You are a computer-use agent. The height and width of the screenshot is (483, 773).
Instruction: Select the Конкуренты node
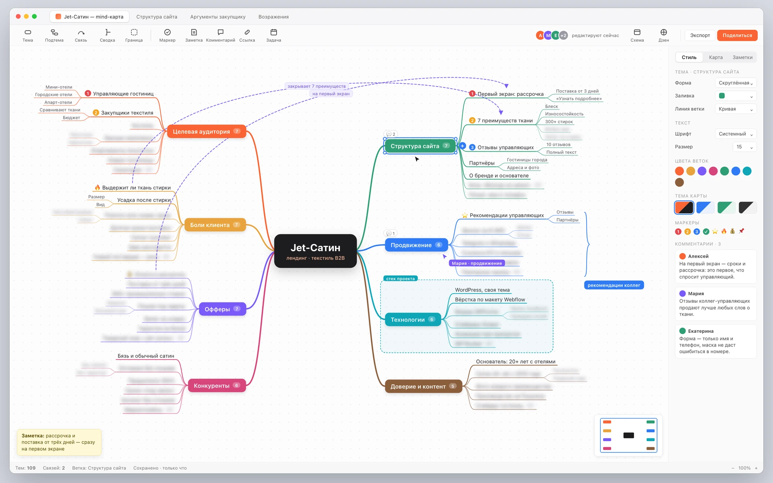tap(217, 386)
